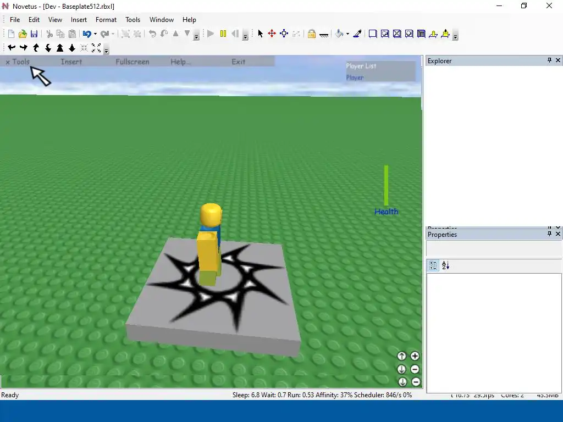Open the Undo history dropdown arrow
Image resolution: width=563 pixels, height=422 pixels.
tap(95, 34)
